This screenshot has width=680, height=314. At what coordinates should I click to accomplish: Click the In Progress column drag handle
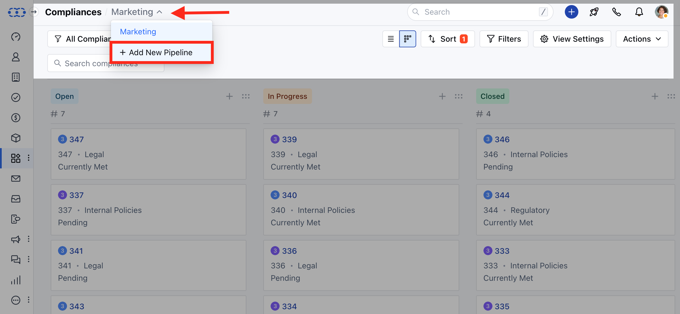click(459, 96)
